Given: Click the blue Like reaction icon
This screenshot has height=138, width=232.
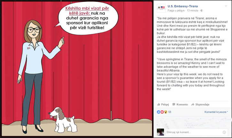Looking at the screenshot, I should (159, 112).
